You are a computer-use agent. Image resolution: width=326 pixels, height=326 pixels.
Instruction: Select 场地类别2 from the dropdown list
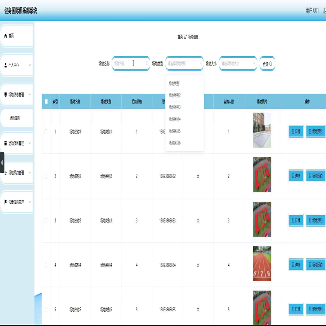coord(185,95)
